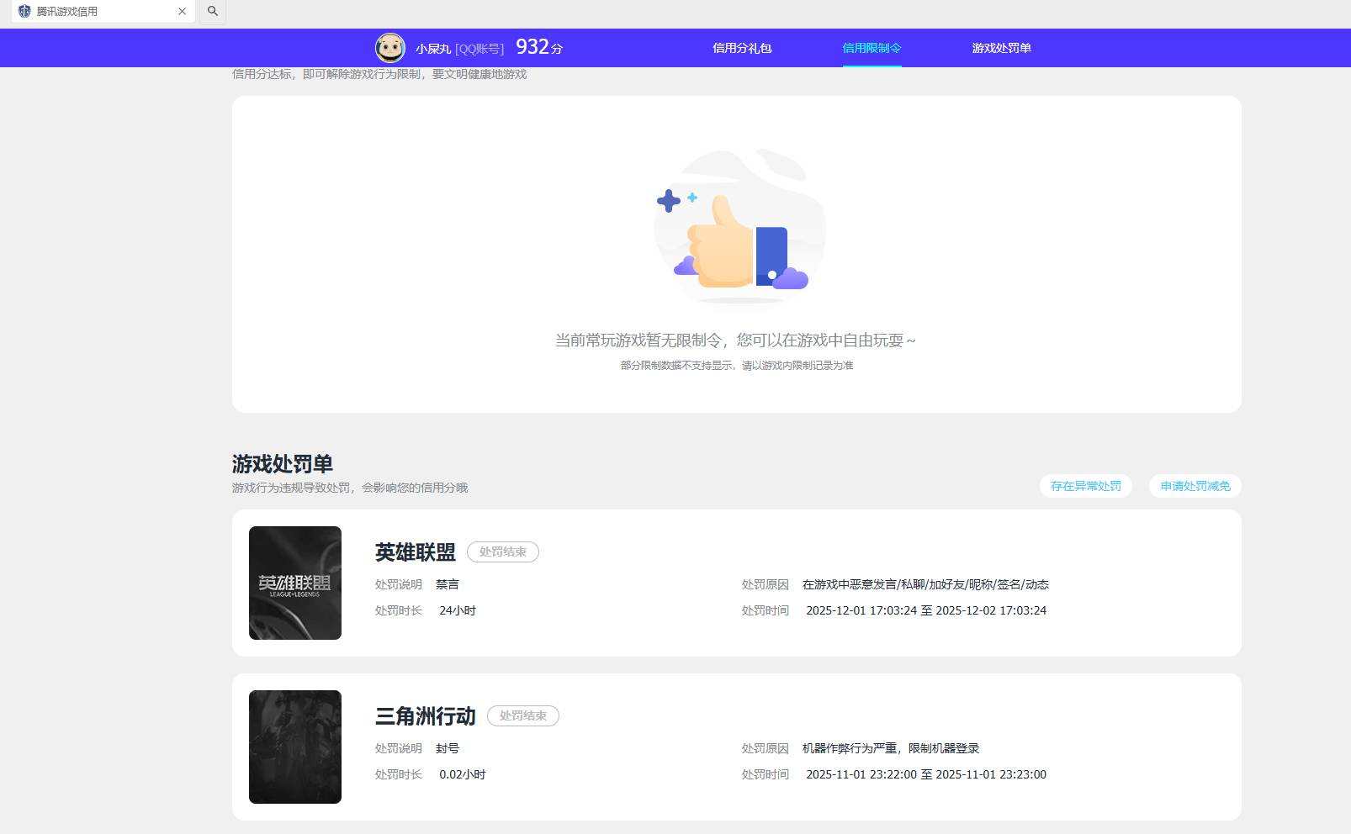The height and width of the screenshot is (834, 1351).
Task: Click the 三角洲行动 game cover thumbnail
Action: click(x=295, y=747)
